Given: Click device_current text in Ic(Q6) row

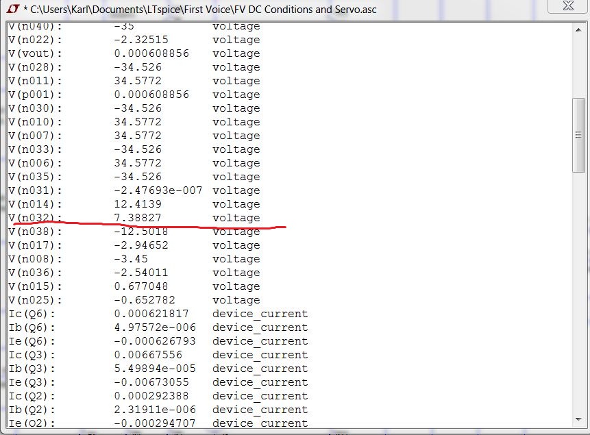Looking at the screenshot, I should pyautogui.click(x=260, y=314).
